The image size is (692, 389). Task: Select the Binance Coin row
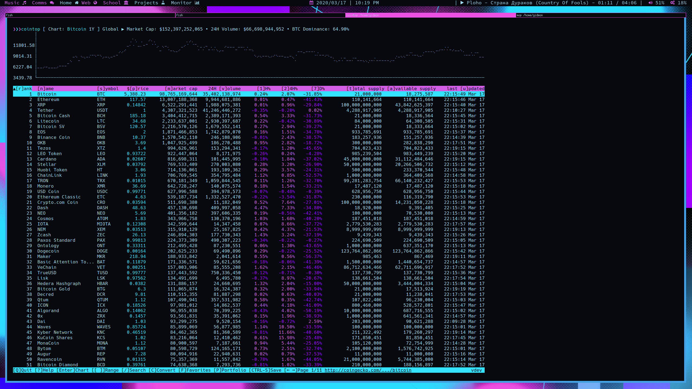point(249,137)
